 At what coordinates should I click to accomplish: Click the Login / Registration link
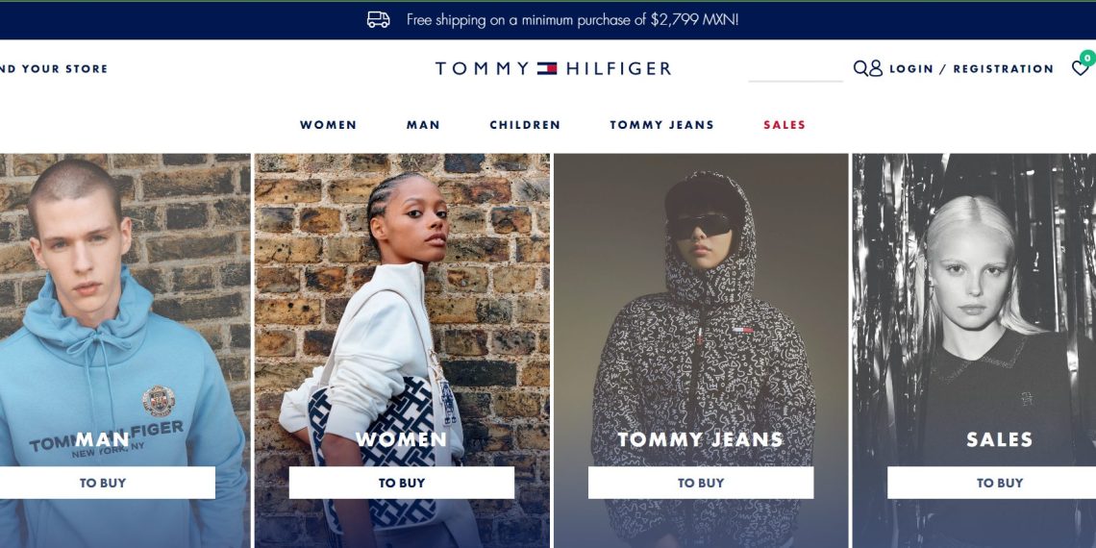click(x=972, y=68)
